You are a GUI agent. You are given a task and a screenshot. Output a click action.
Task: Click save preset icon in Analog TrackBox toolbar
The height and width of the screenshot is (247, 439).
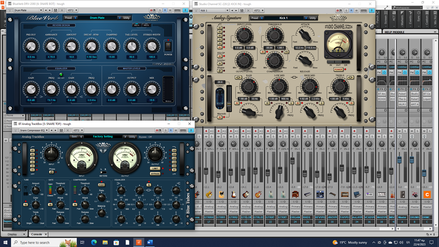point(61,130)
